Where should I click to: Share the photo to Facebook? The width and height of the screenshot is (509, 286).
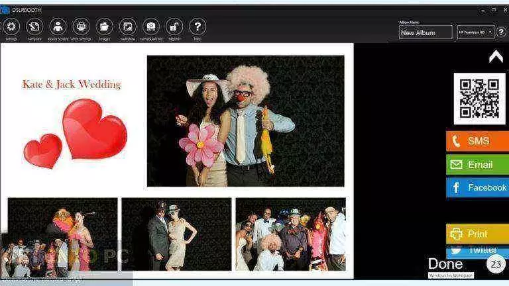click(477, 188)
